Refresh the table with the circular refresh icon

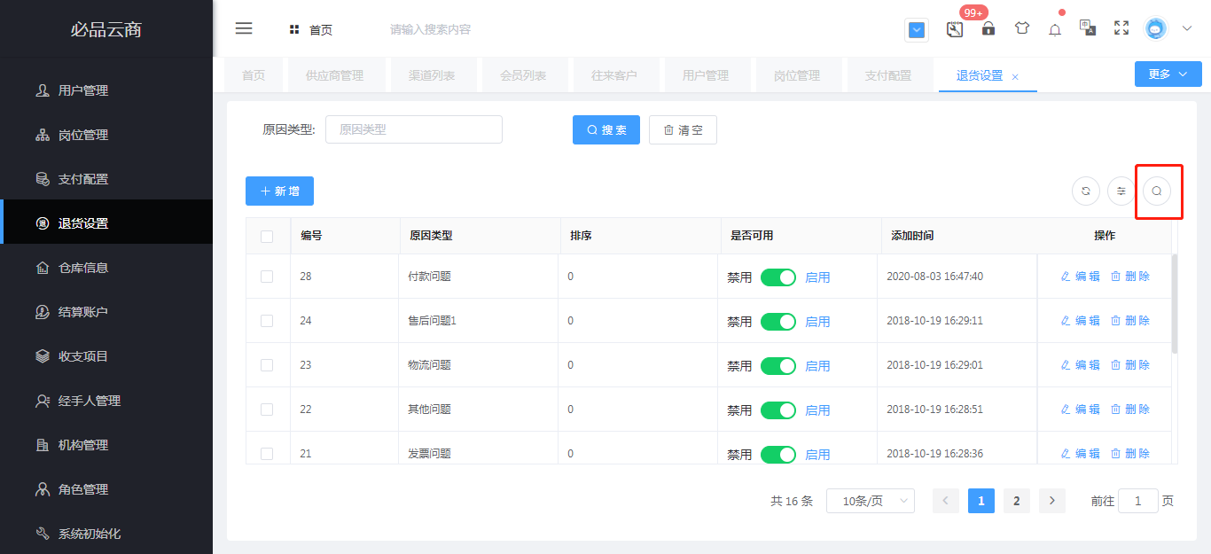pyautogui.click(x=1086, y=191)
